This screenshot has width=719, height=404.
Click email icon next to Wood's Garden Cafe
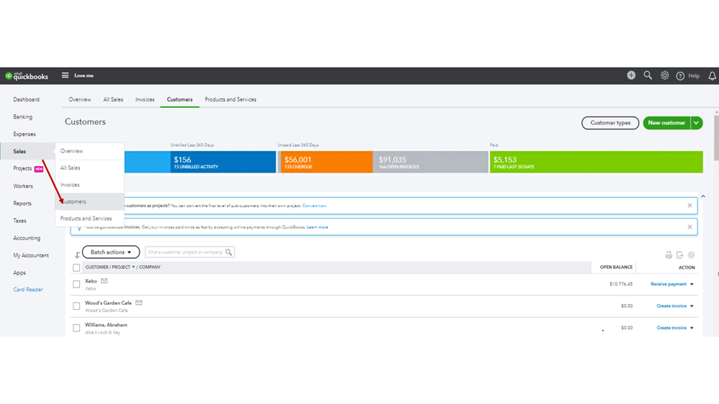(x=138, y=303)
